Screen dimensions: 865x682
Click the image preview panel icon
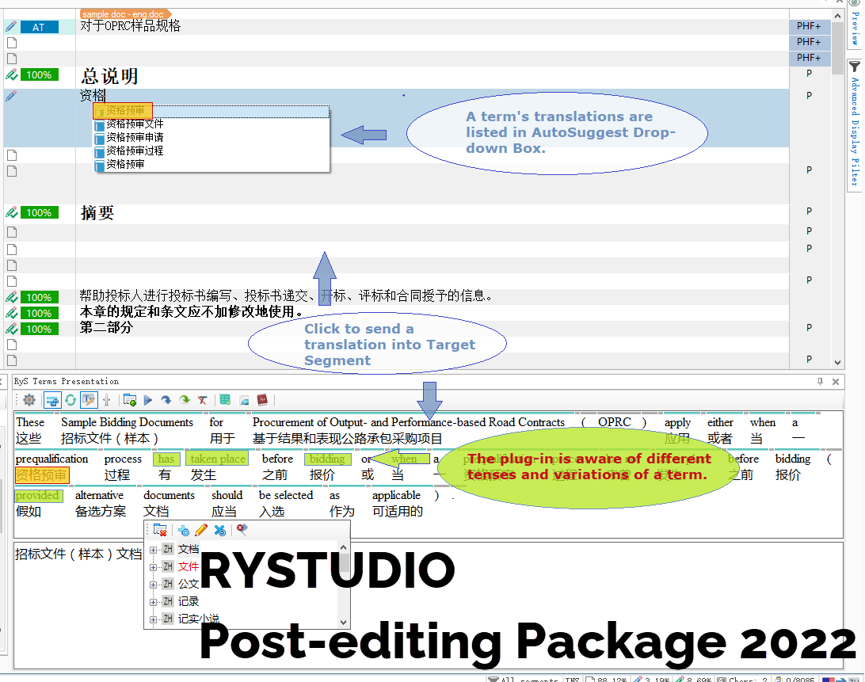(x=244, y=399)
